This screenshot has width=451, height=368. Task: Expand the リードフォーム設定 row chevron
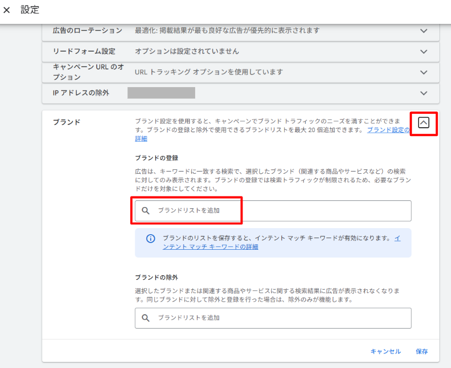point(424,52)
